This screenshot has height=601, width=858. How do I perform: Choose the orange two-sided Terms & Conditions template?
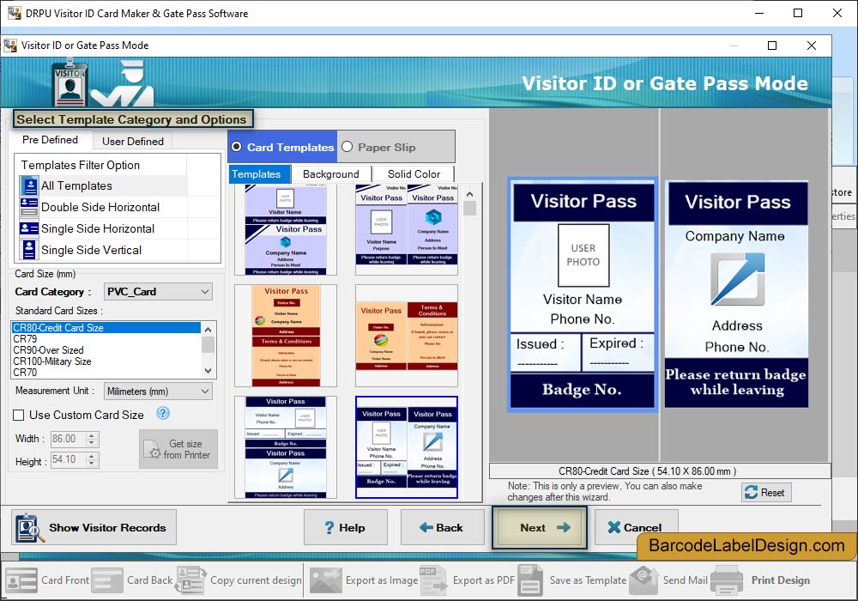(x=407, y=336)
